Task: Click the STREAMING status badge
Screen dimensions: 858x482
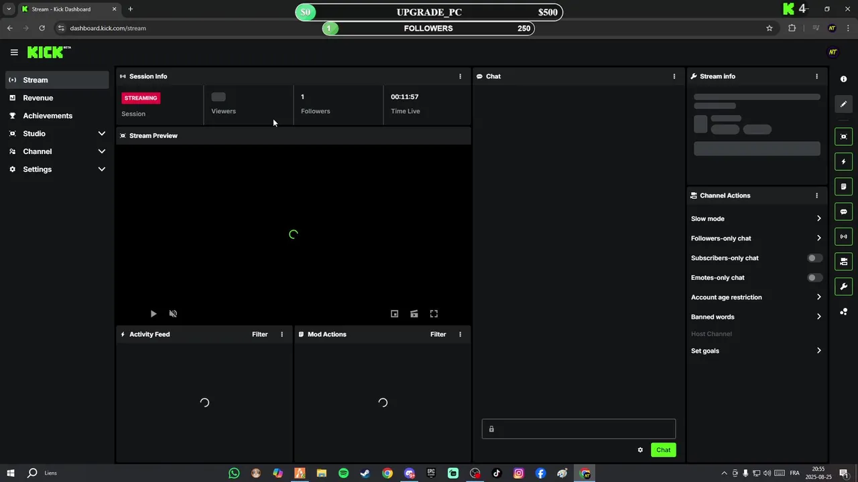Action: pos(141,98)
